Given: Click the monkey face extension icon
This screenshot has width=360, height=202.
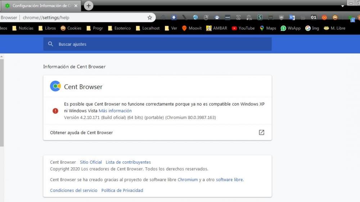Looking at the screenshot, I should [x=335, y=17].
